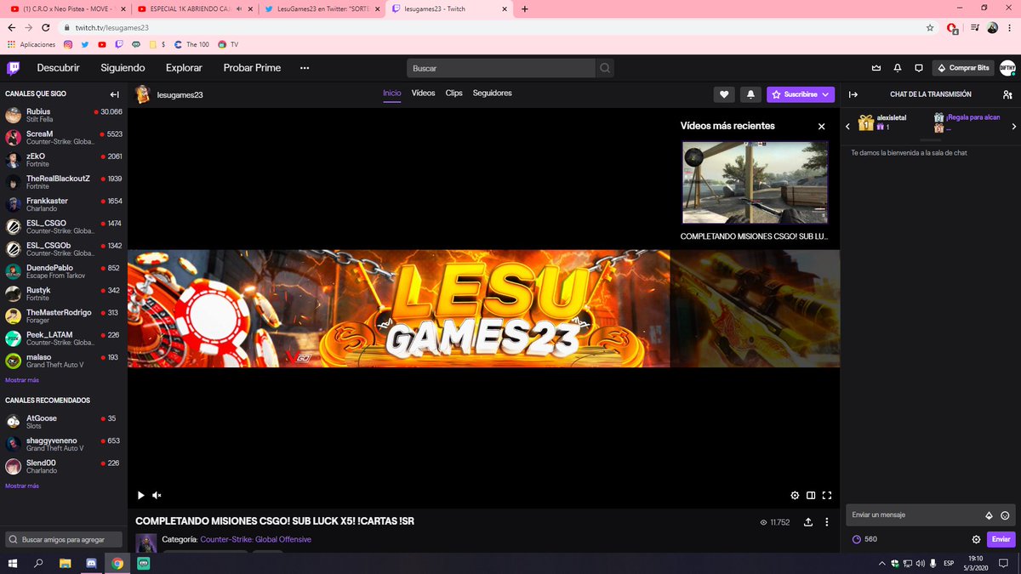Switch to the LesuGames23 Twitter browser tab
Viewport: 1021px width, 574px height.
click(x=321, y=9)
